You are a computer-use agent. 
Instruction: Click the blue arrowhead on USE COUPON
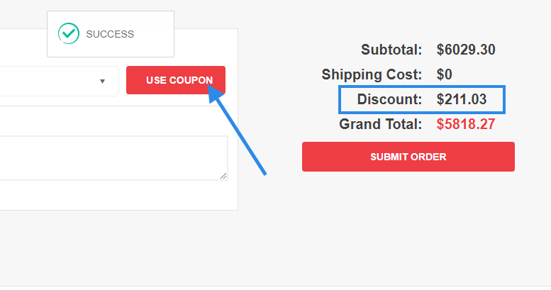pyautogui.click(x=215, y=93)
